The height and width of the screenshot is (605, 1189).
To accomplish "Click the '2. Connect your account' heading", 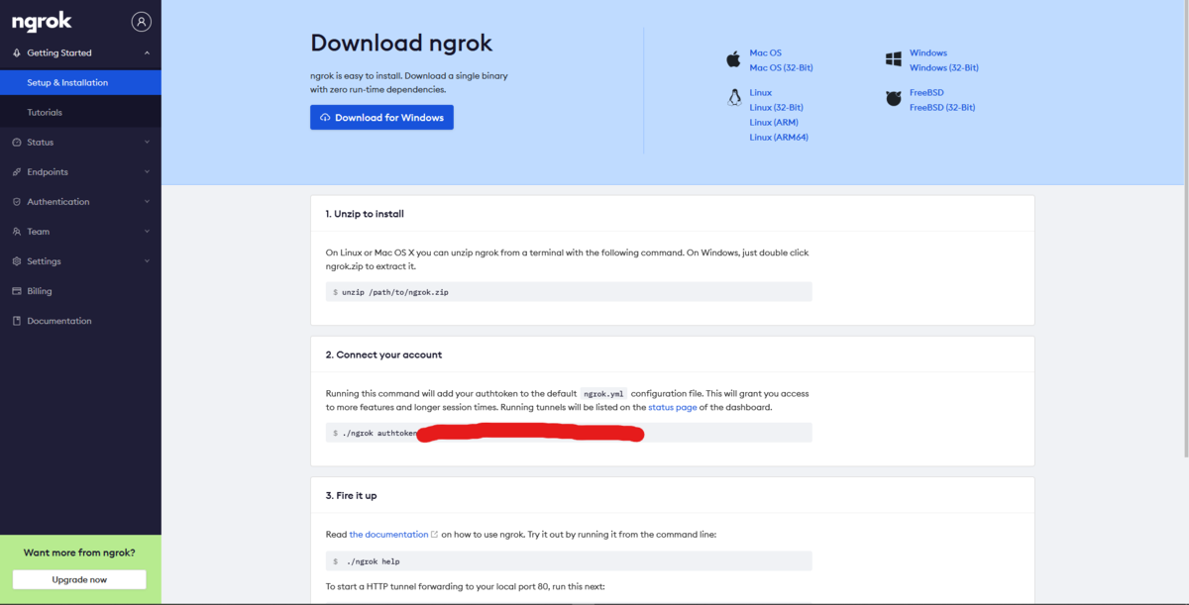I will [383, 354].
